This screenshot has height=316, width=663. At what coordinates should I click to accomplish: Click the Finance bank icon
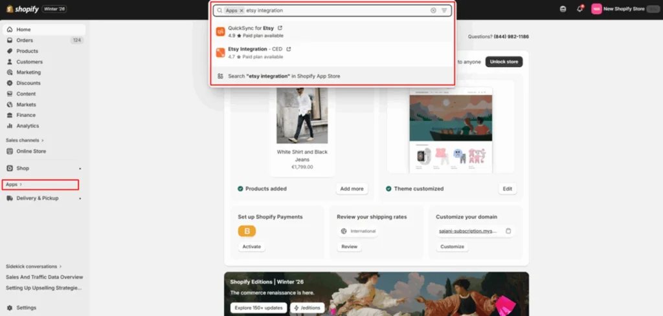tap(10, 115)
